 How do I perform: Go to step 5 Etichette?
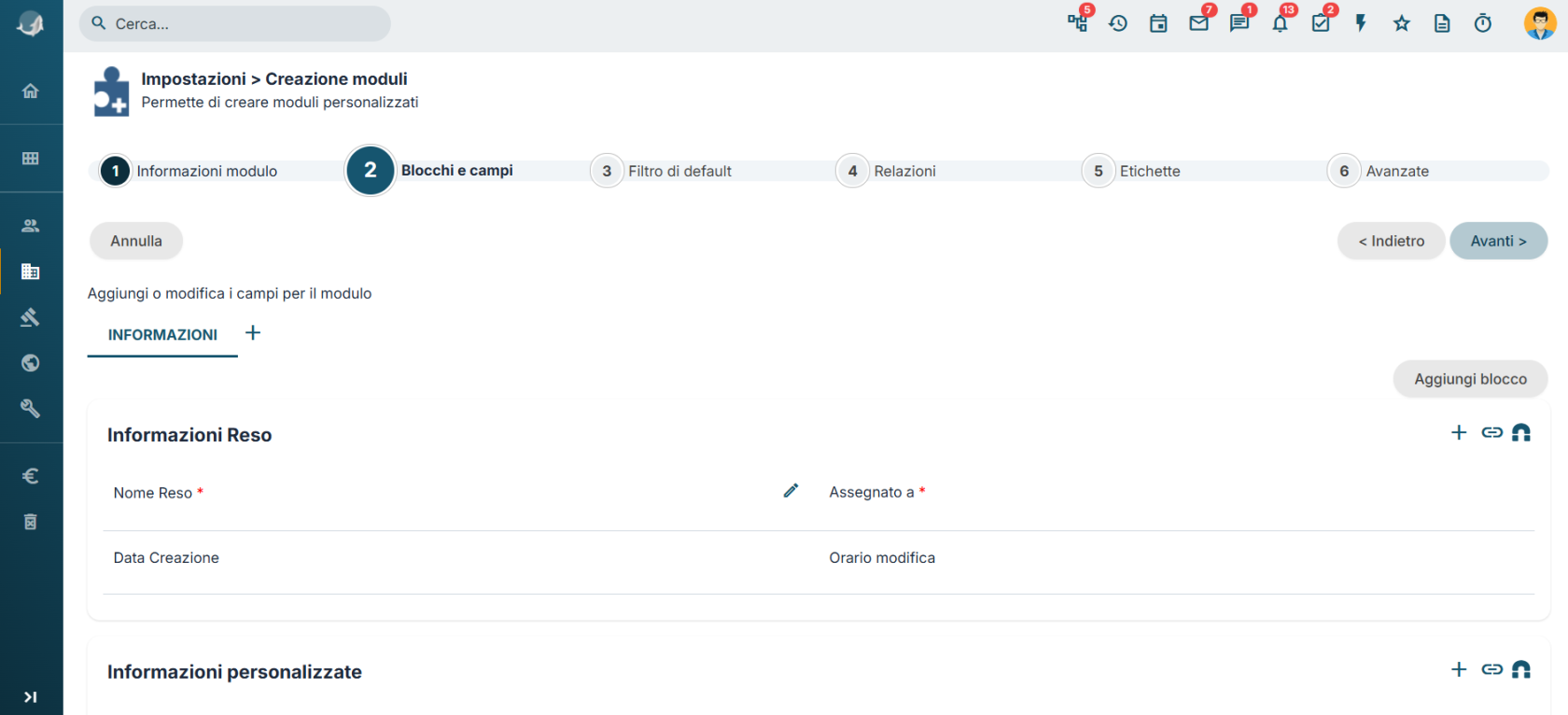tap(1132, 171)
